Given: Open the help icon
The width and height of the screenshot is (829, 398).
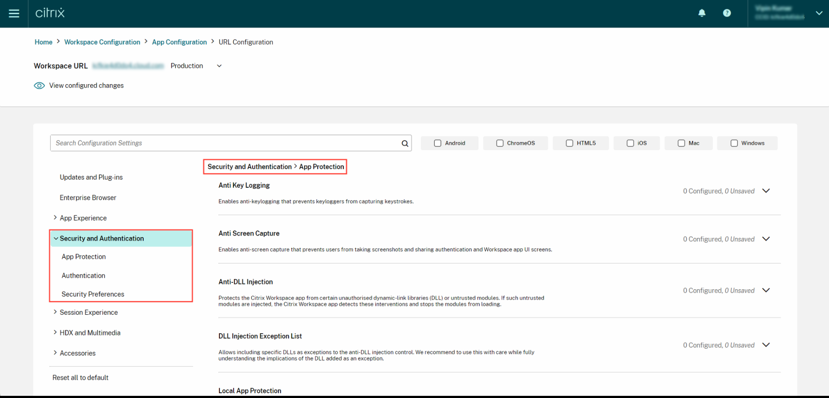Looking at the screenshot, I should point(727,13).
